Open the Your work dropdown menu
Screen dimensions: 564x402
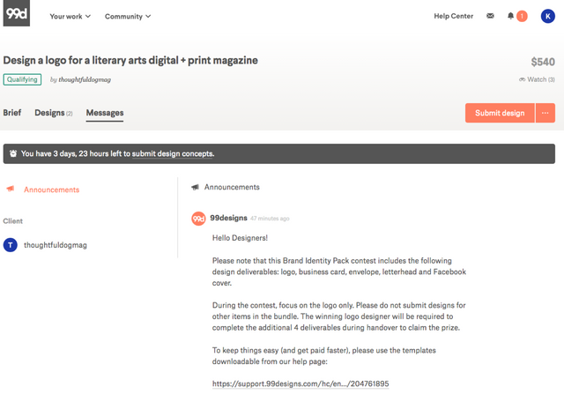(70, 16)
